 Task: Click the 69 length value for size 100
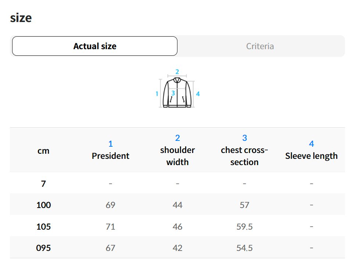click(111, 205)
